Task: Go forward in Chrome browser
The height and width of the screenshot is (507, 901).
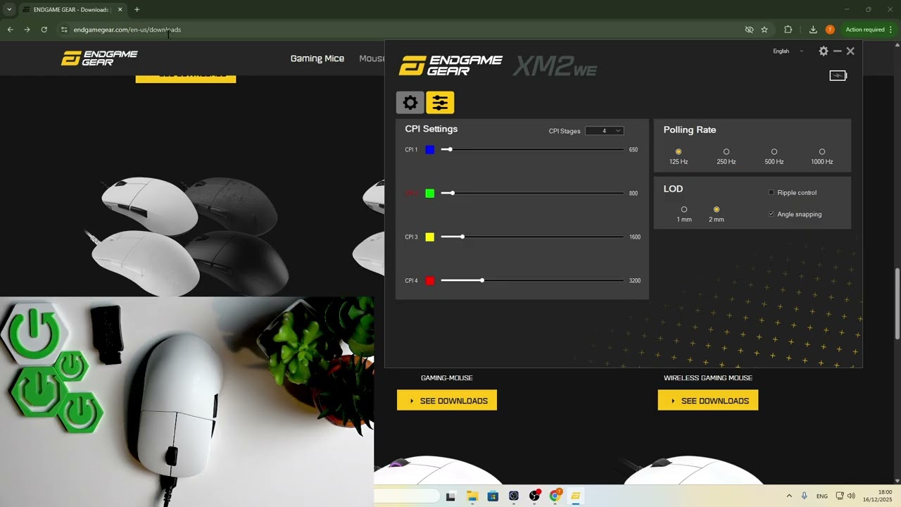Action: [x=27, y=30]
